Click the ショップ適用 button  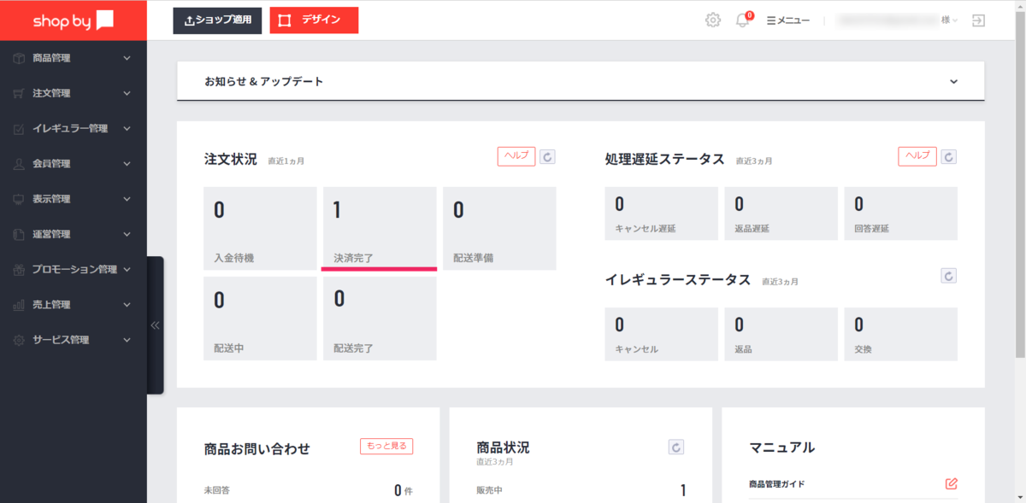pos(217,20)
